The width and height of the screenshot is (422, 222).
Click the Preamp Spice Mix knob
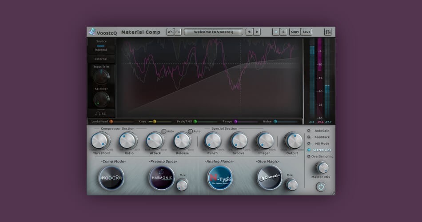[x=182, y=185]
